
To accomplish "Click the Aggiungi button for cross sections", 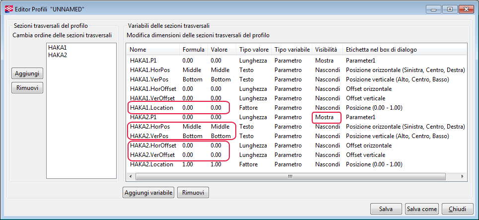I will [x=27, y=73].
